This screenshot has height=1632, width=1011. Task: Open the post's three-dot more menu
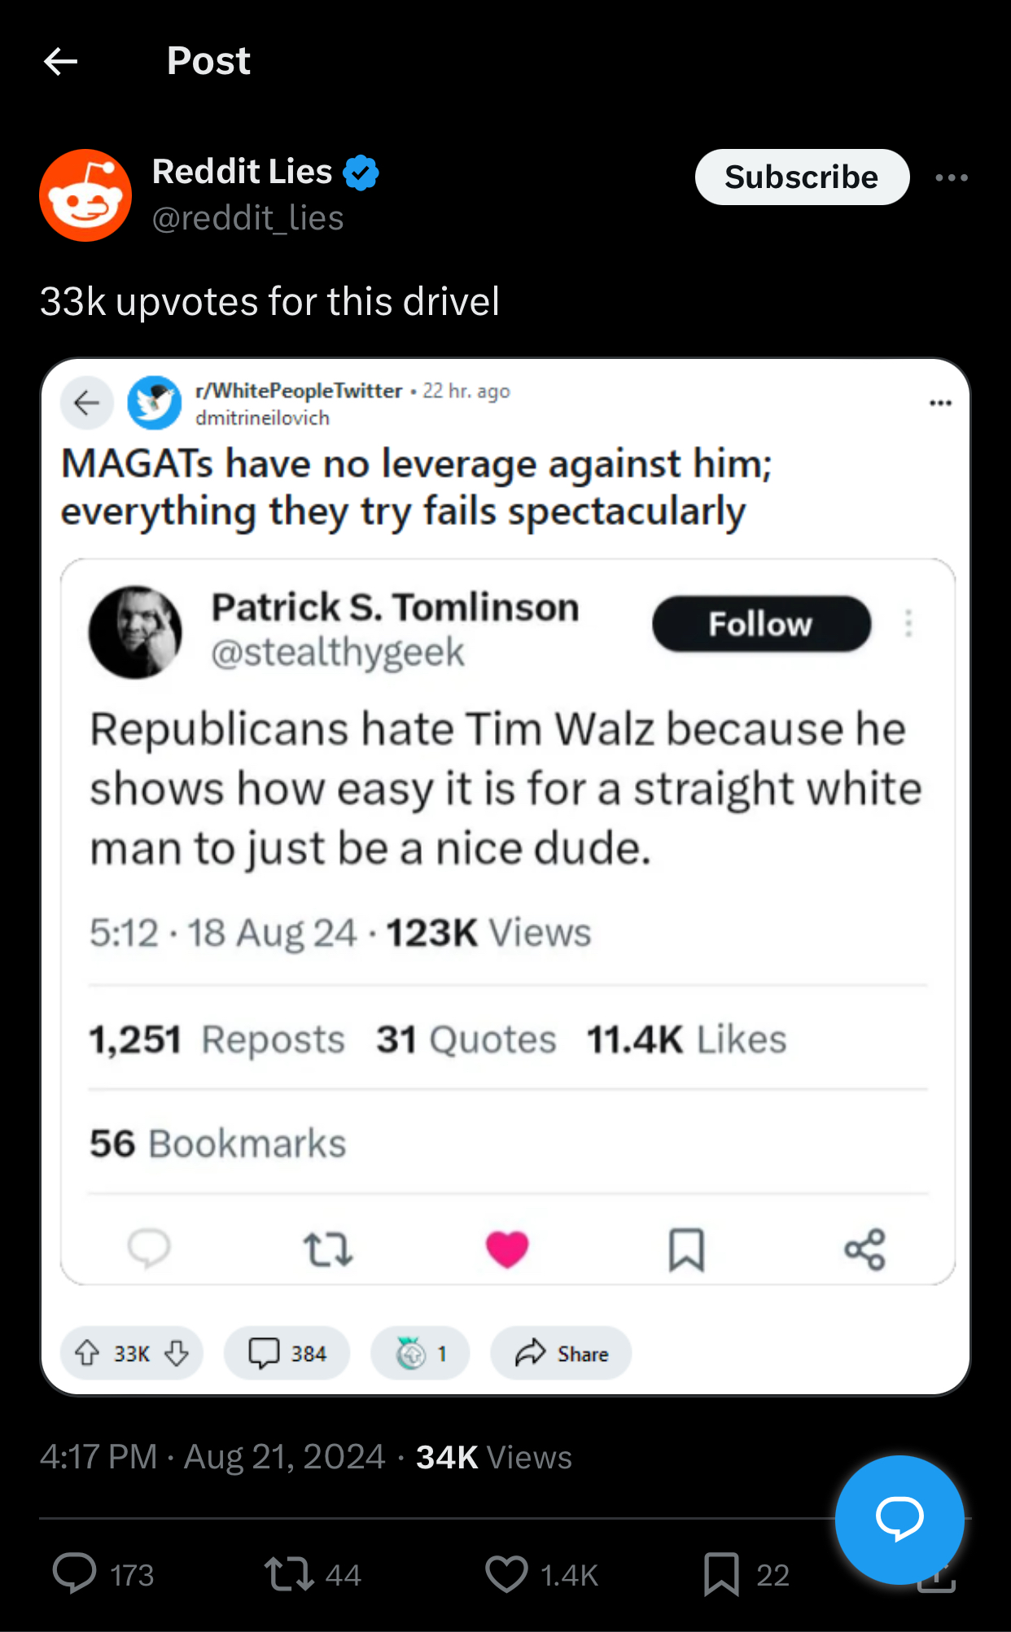pos(951,177)
